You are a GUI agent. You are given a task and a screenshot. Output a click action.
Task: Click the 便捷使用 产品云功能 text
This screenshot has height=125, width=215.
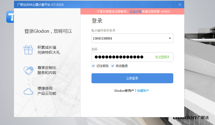click(x=47, y=91)
